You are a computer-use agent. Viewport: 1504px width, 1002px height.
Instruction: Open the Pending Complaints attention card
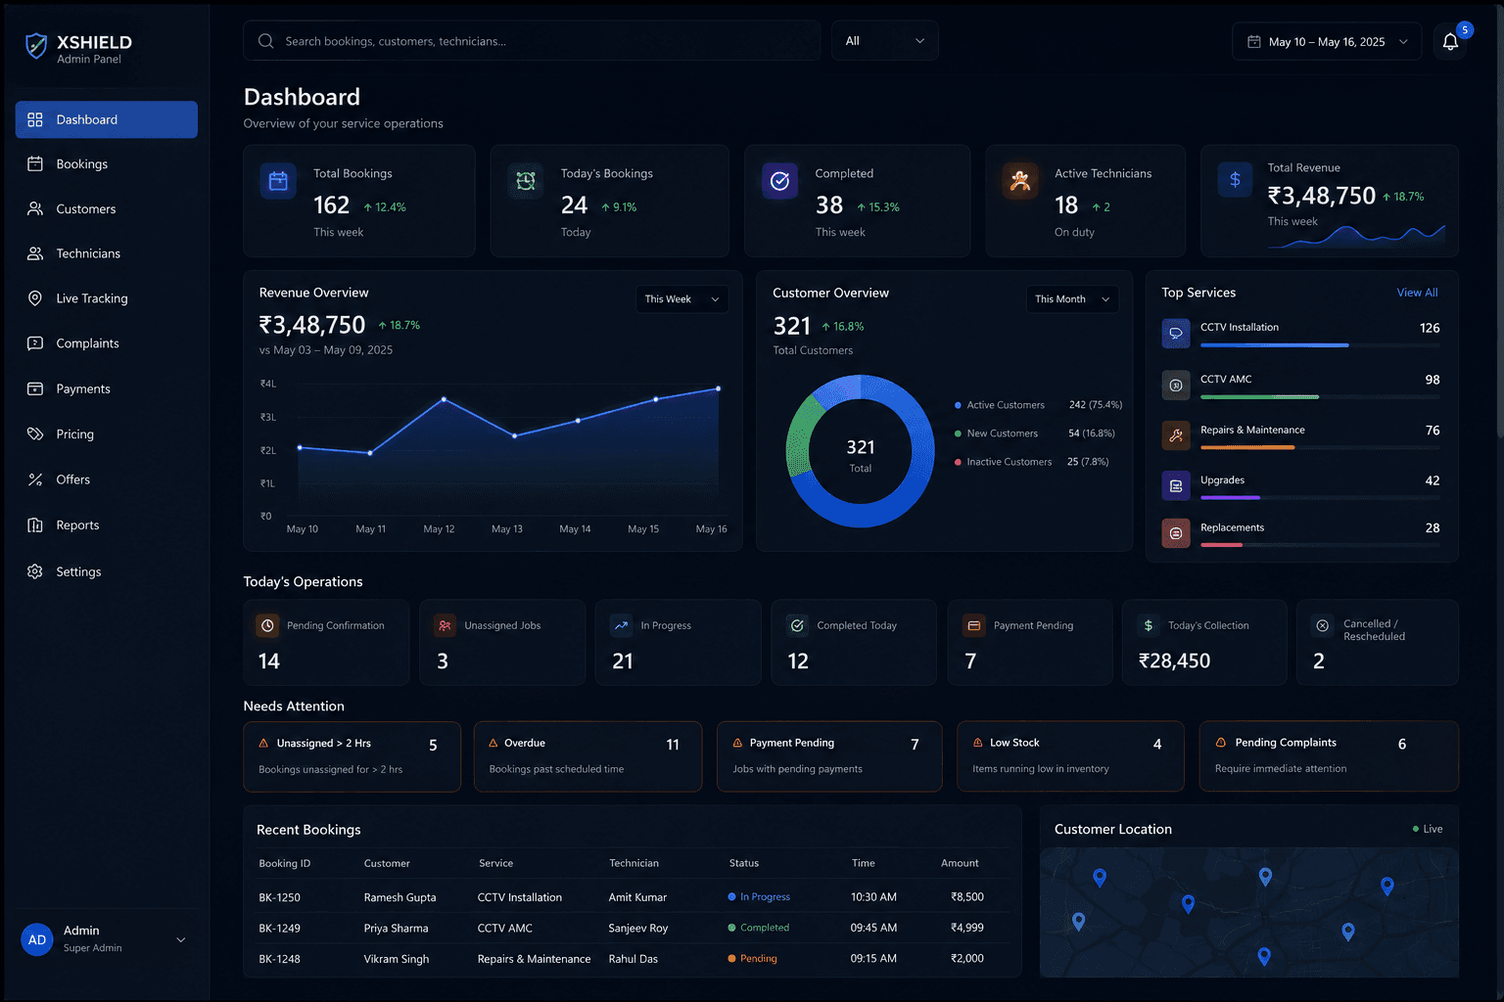[x=1329, y=756]
